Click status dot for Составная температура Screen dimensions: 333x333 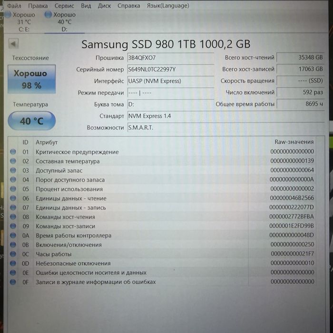[x=13, y=161]
